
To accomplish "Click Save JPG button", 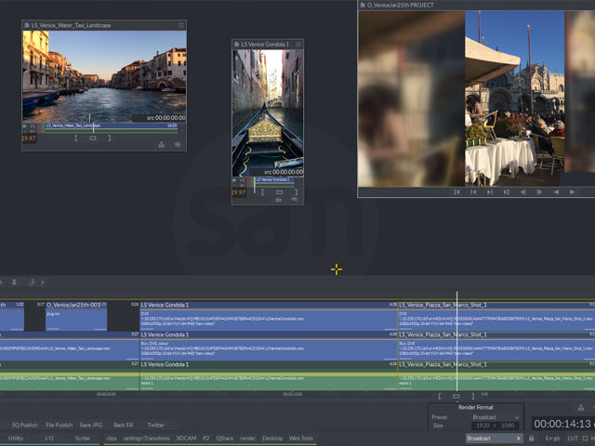I will 91,426.
